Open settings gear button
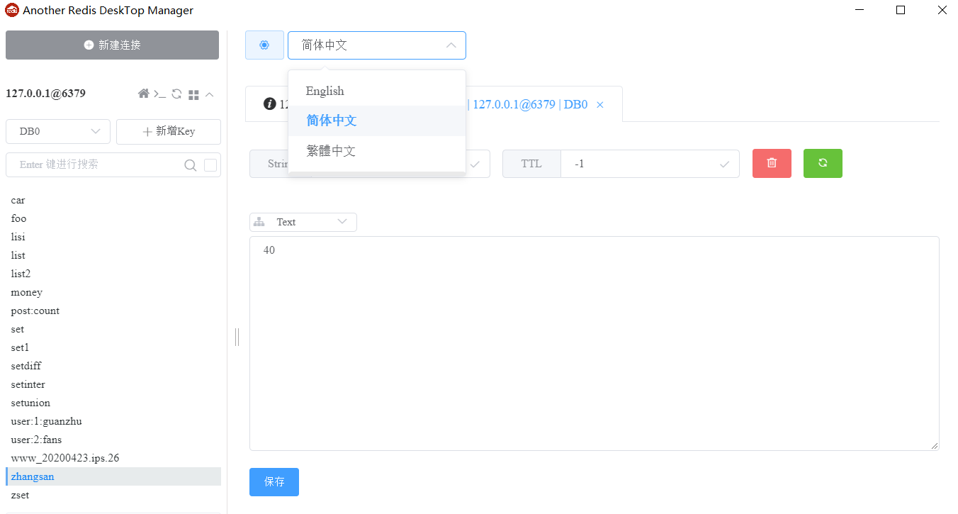This screenshot has width=958, height=514. [x=264, y=45]
